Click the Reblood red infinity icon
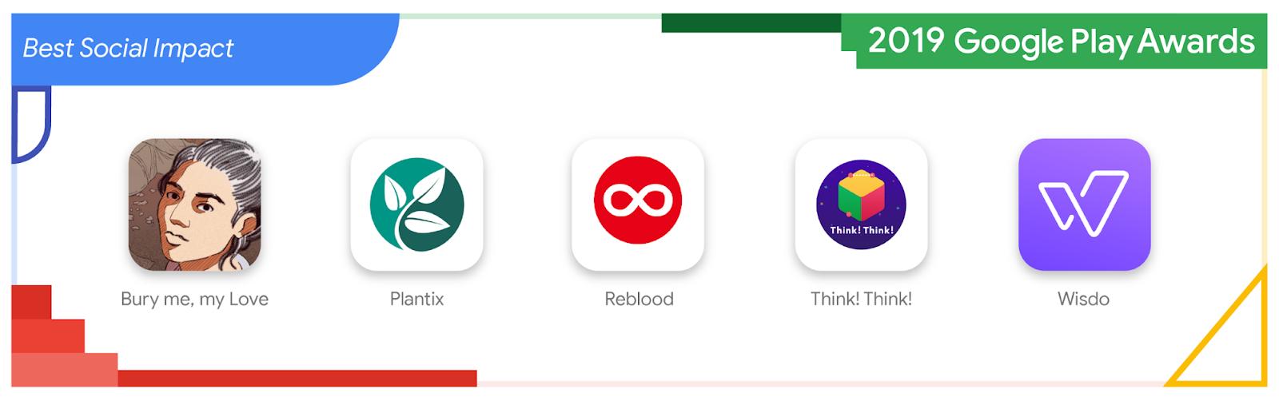1279x401 pixels. 638,204
